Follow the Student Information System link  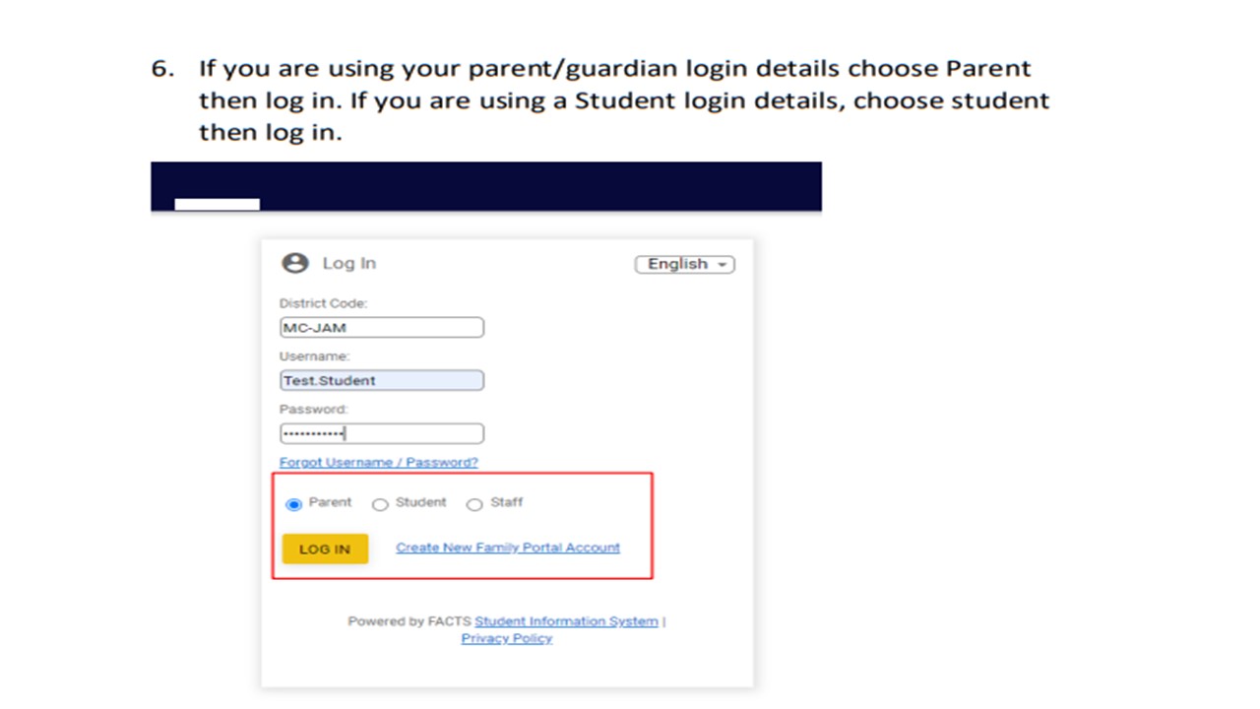(x=566, y=621)
